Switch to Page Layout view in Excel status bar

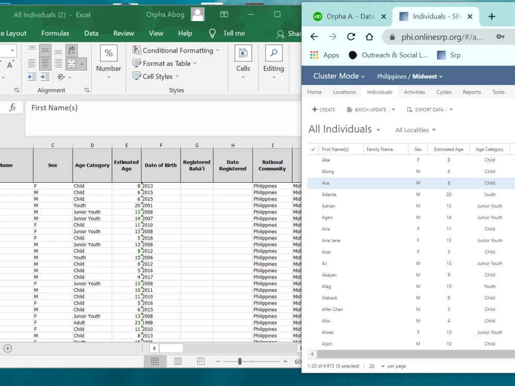(x=178, y=361)
